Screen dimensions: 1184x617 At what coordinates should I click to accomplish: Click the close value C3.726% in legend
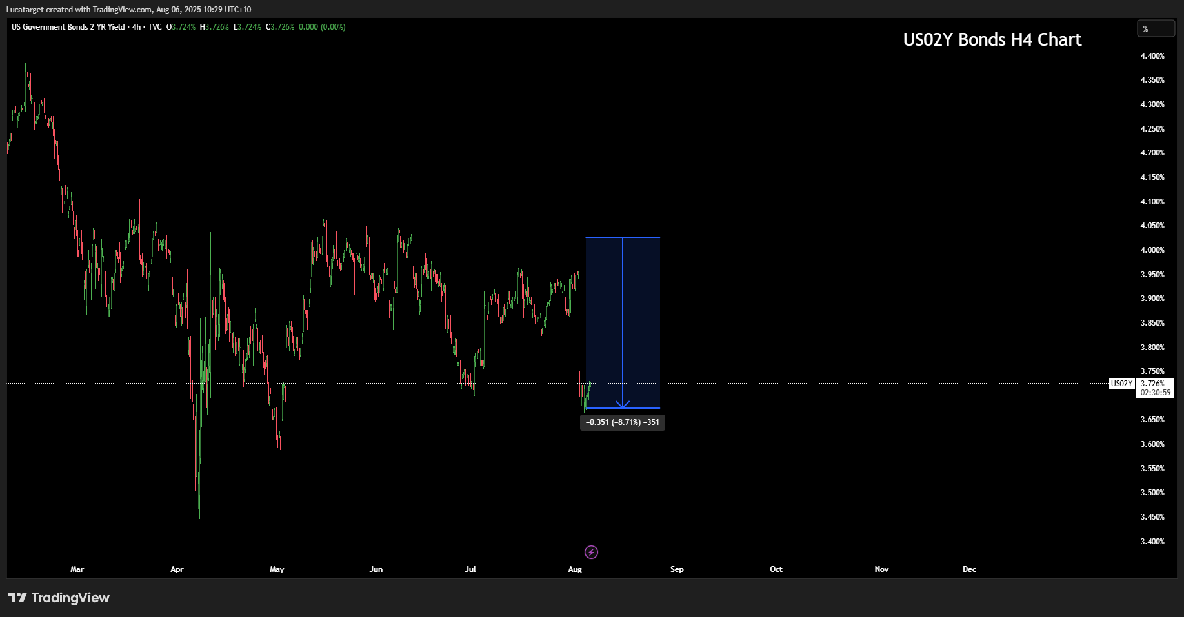pos(280,27)
